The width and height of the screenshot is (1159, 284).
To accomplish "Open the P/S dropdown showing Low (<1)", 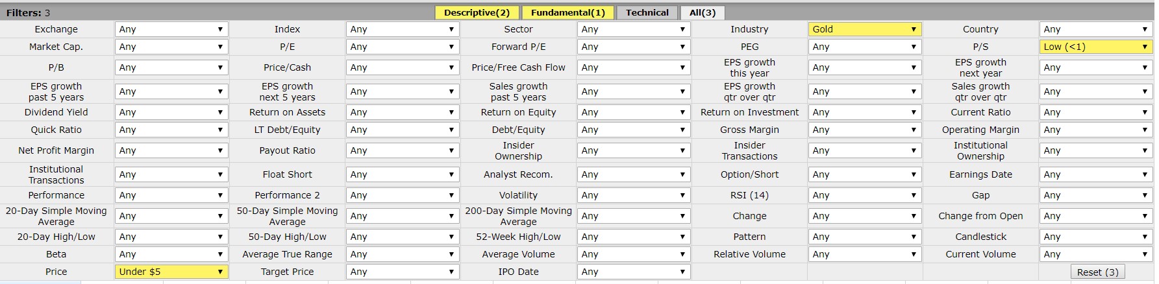I will tap(1095, 47).
